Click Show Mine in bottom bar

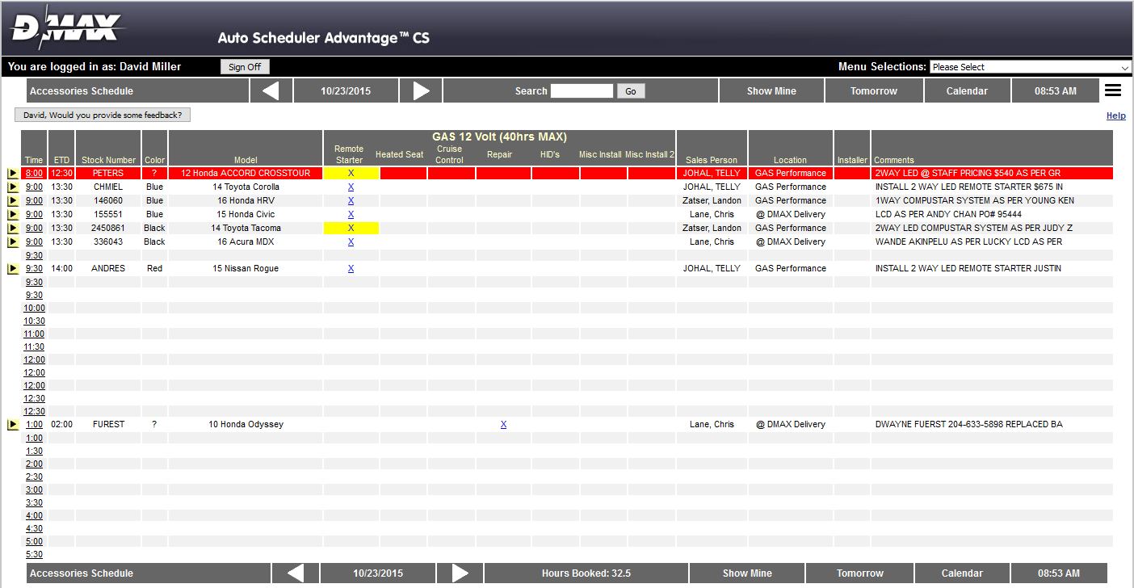coord(747,573)
